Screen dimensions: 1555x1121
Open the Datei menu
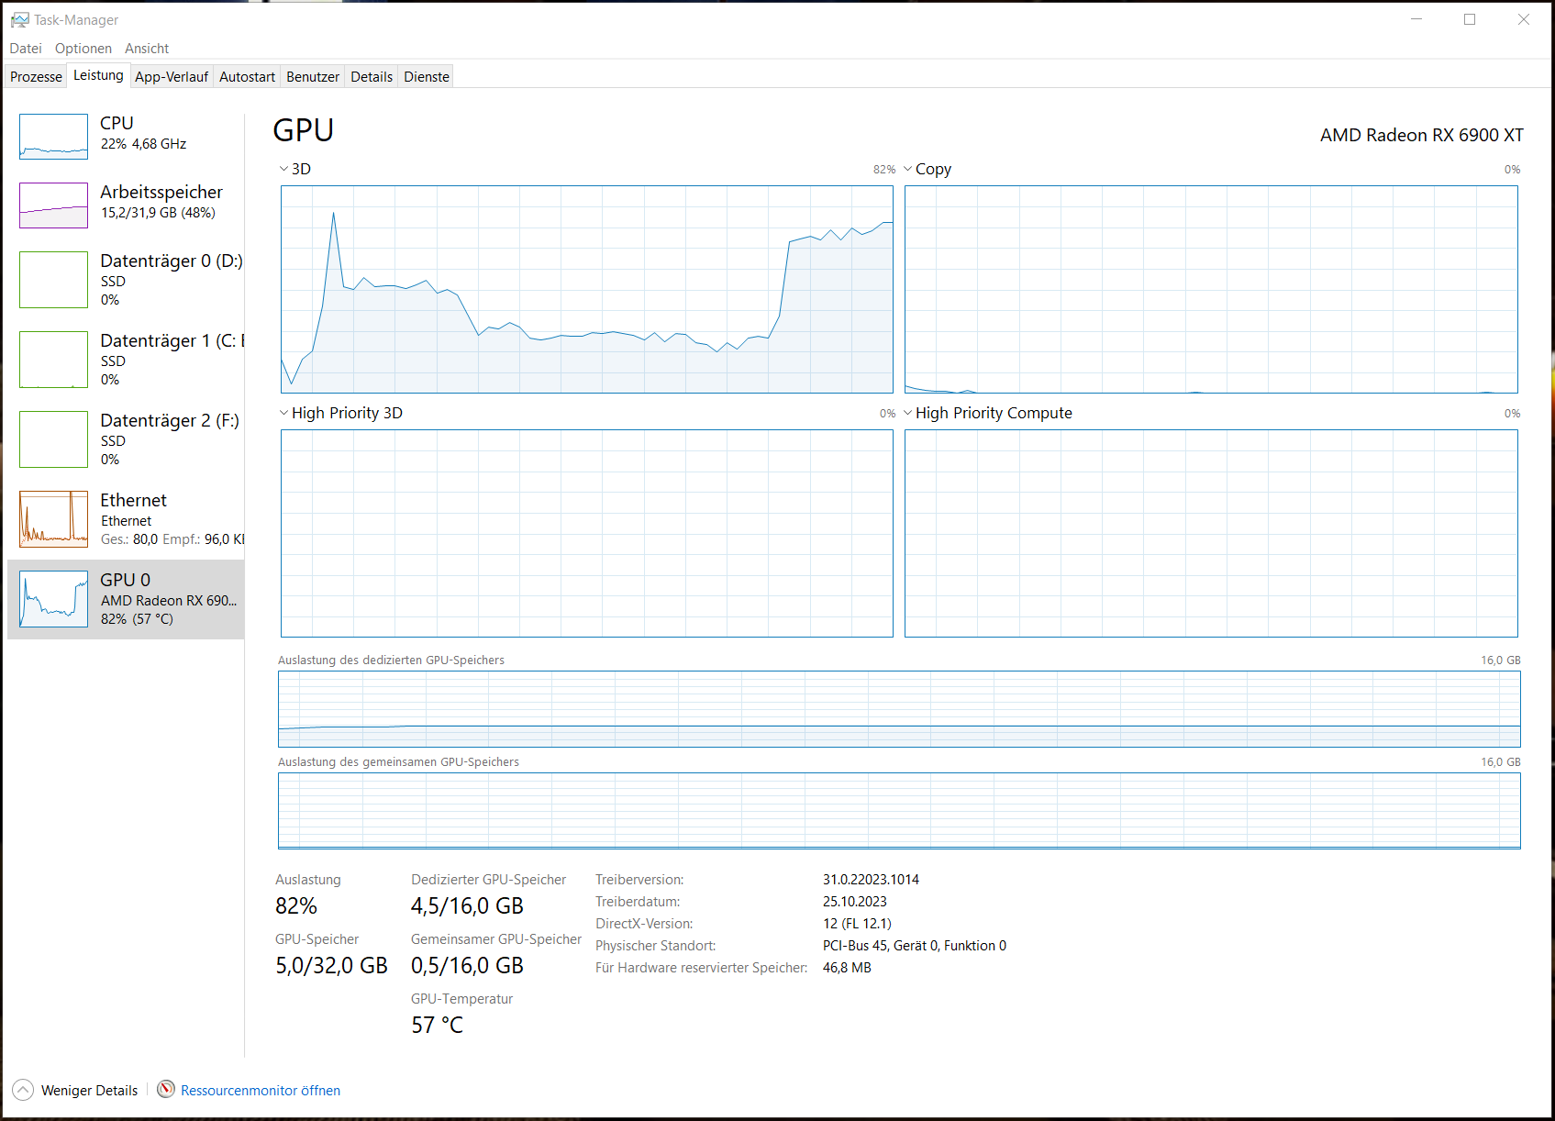(26, 49)
